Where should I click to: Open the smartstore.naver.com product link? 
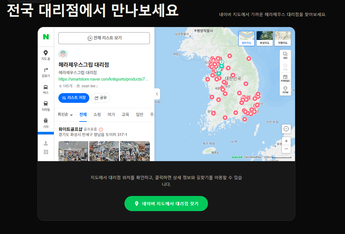[103, 79]
